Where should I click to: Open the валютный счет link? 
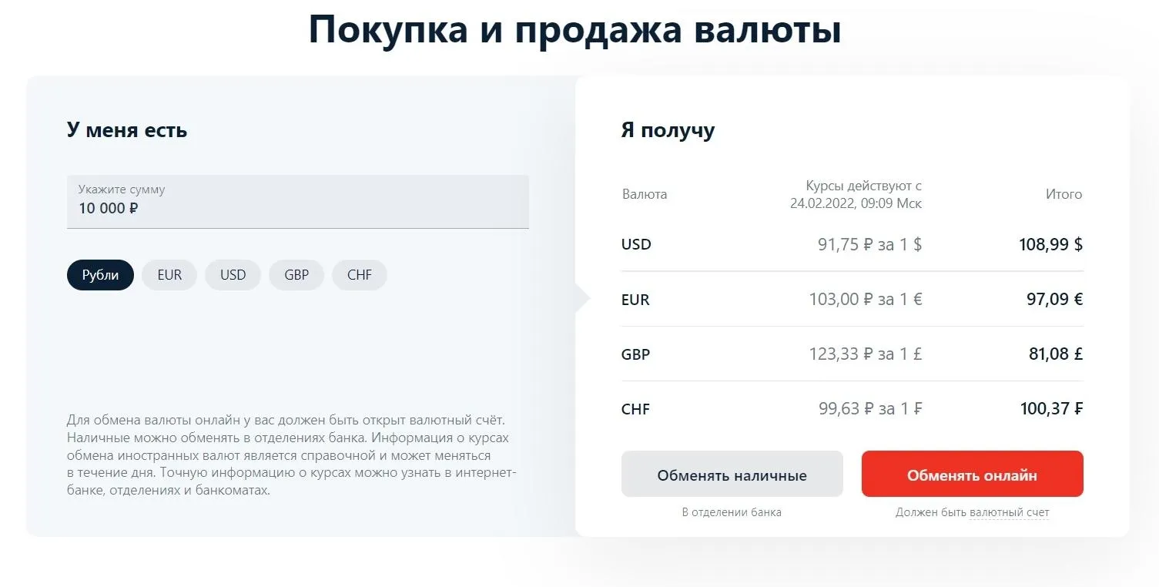point(1009,512)
